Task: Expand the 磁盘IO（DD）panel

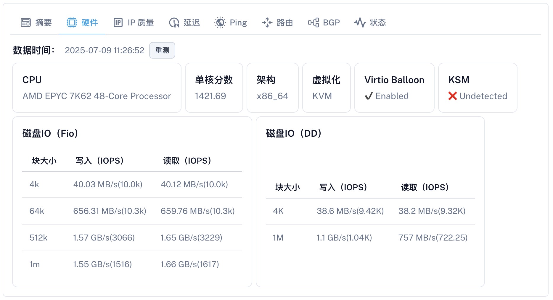Action: (293, 133)
